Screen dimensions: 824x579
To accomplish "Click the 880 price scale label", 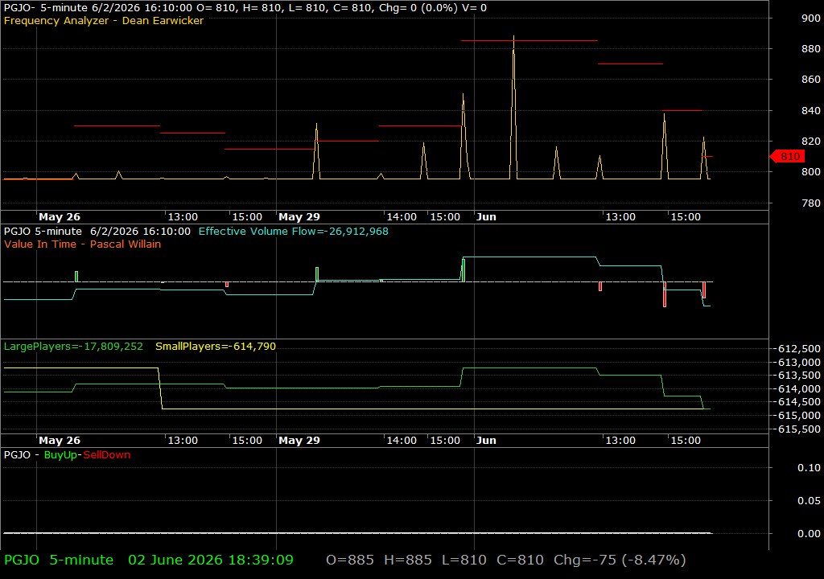I will [x=811, y=49].
